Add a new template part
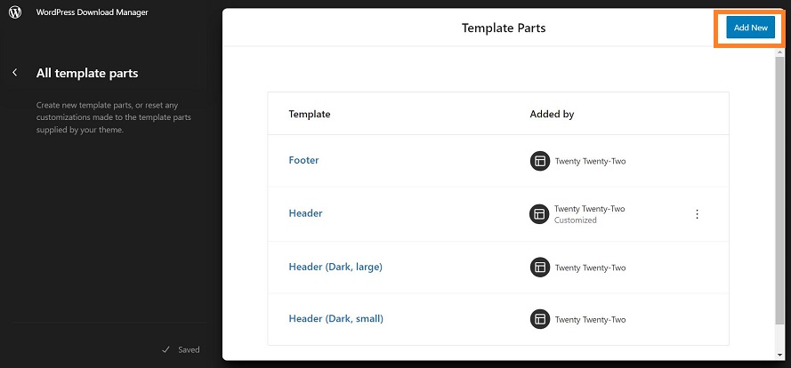This screenshot has width=791, height=368. point(751,28)
